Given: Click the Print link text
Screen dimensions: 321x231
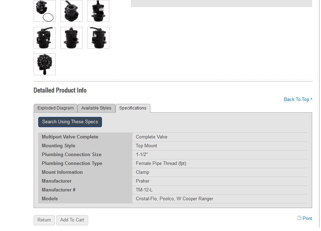Looking at the screenshot, I should click(x=307, y=218).
